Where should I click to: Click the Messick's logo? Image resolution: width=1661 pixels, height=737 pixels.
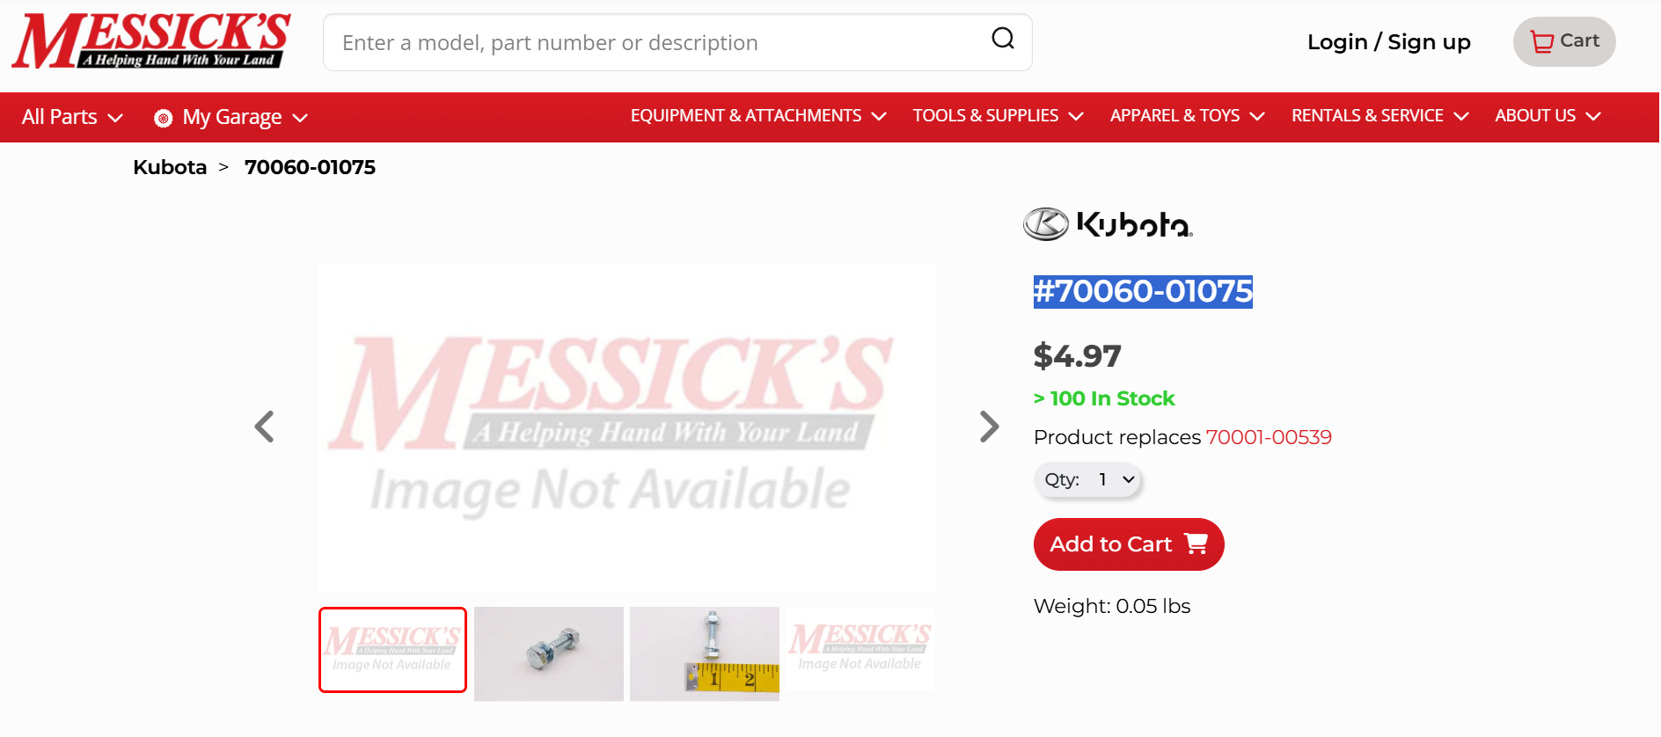(x=150, y=41)
